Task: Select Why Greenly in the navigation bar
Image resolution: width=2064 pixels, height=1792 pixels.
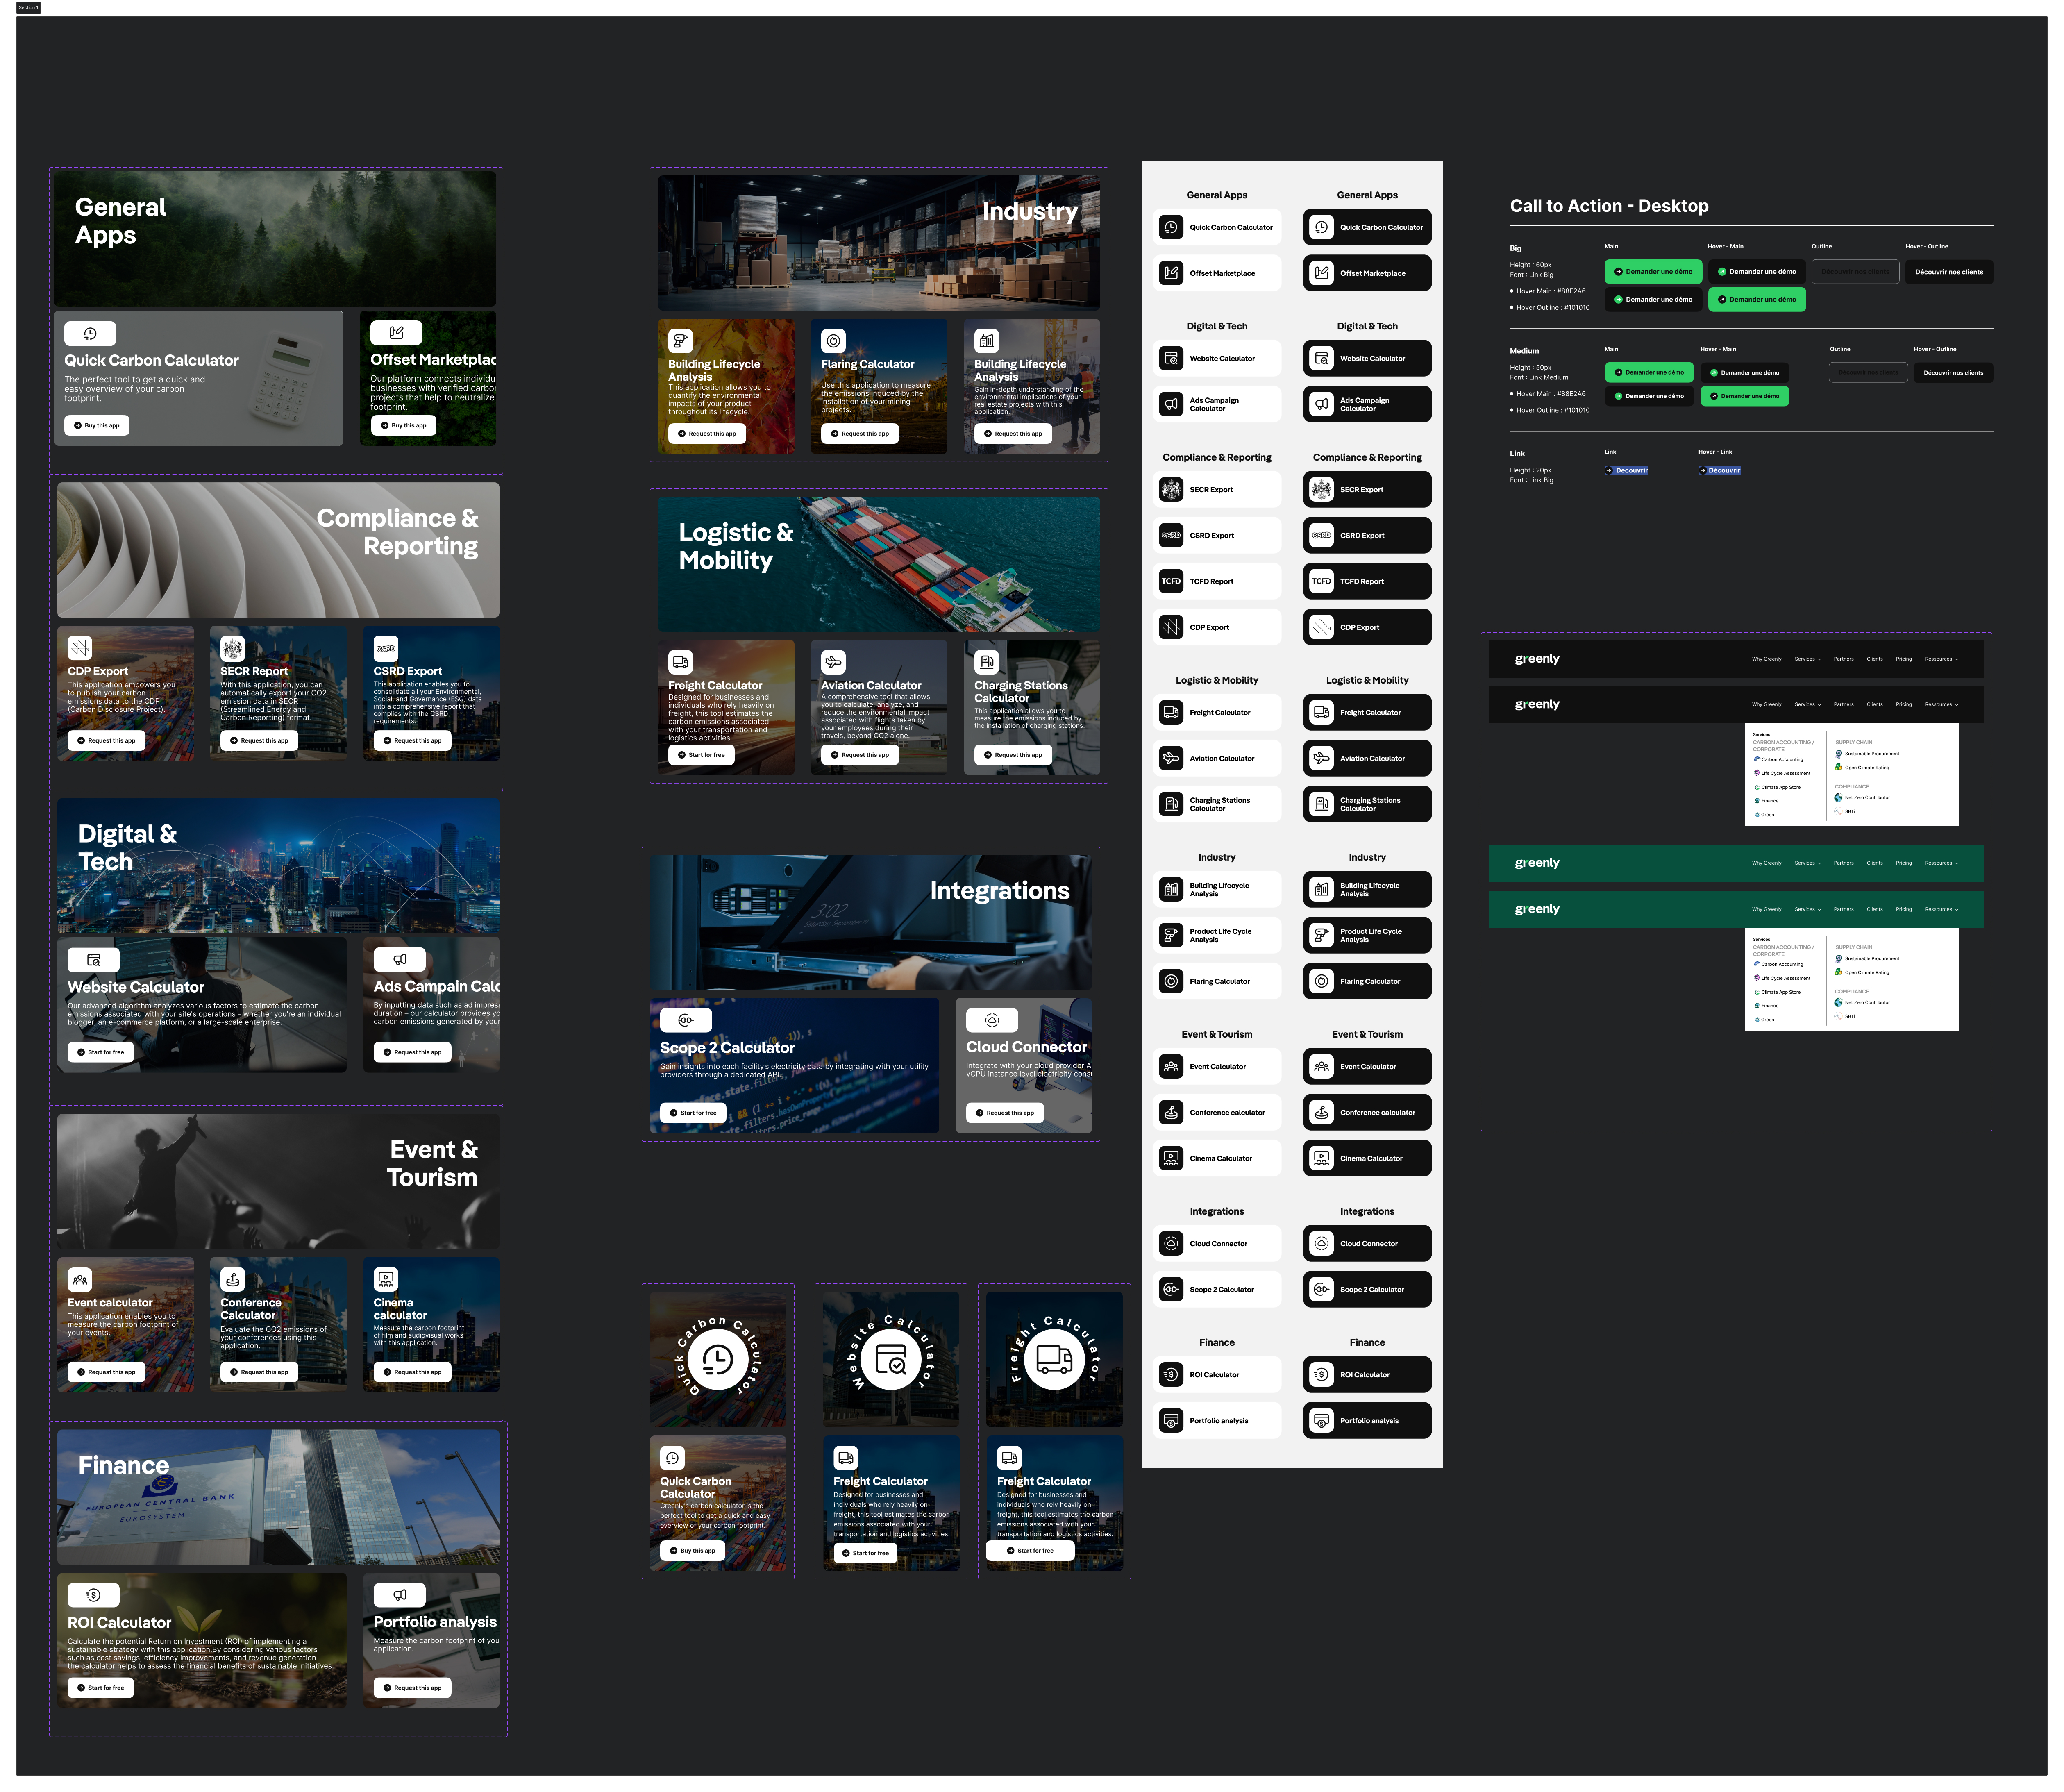Action: [1766, 658]
